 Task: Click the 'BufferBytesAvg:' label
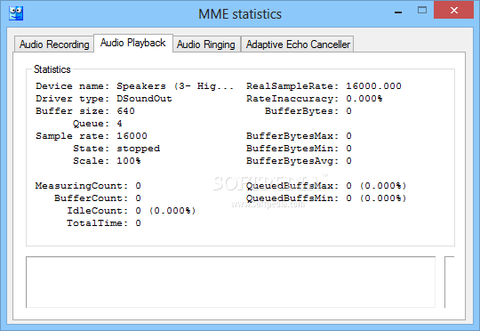pyautogui.click(x=292, y=161)
